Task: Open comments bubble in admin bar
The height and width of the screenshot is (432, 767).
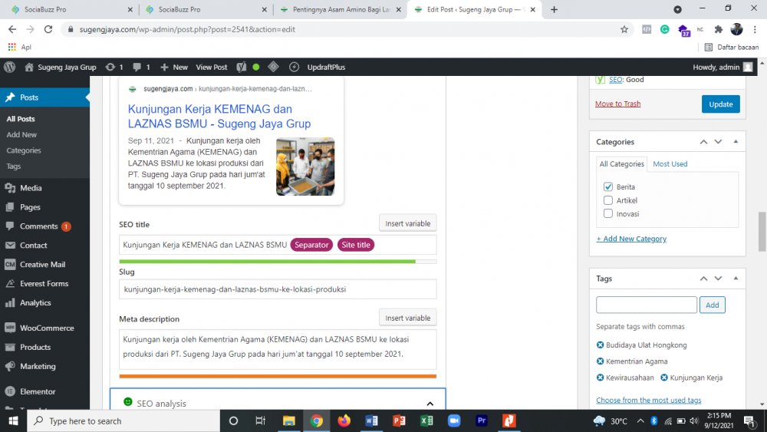Action: (141, 67)
